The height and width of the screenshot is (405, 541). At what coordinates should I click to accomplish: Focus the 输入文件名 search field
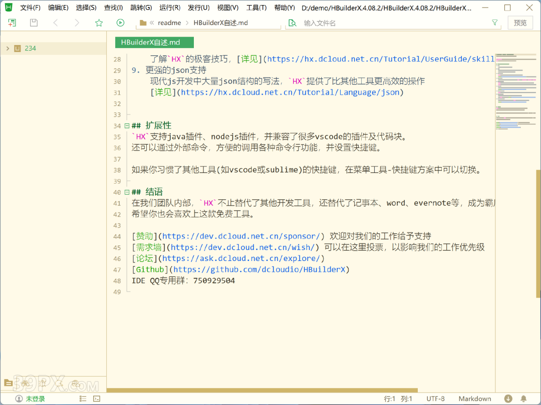tap(393, 23)
